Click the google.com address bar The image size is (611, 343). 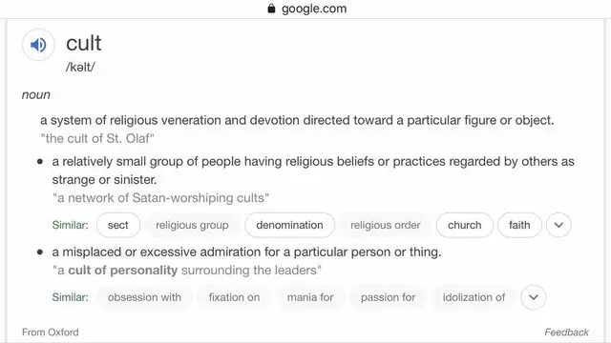click(x=306, y=9)
